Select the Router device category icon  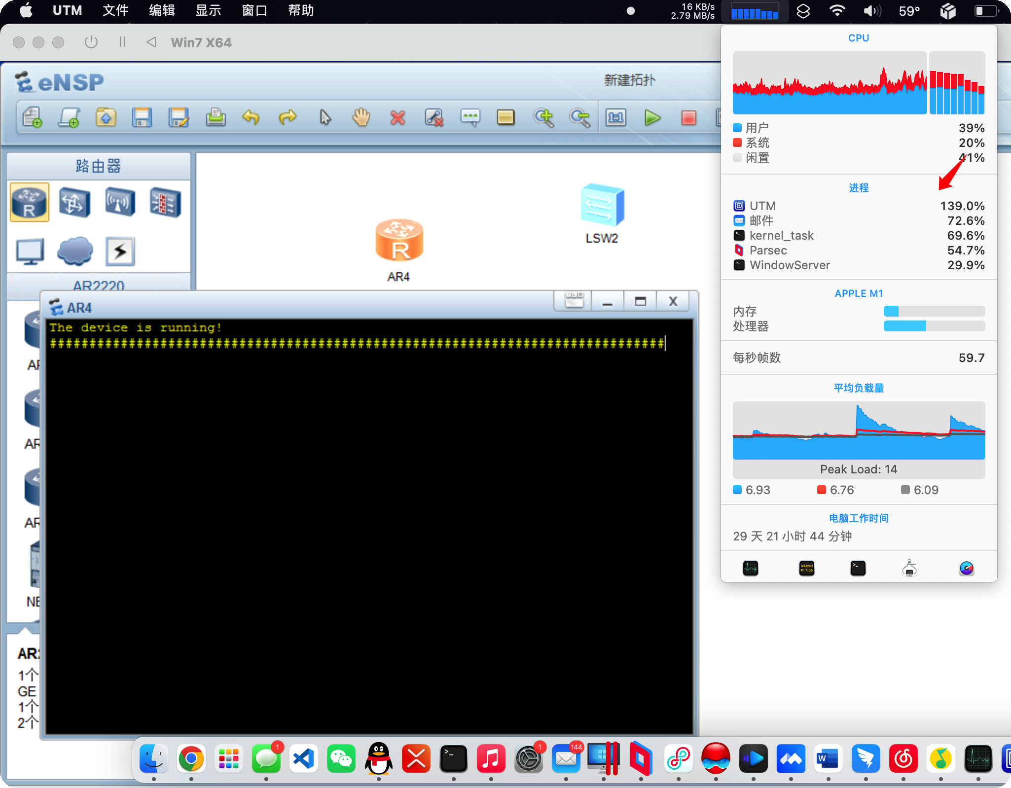point(30,202)
